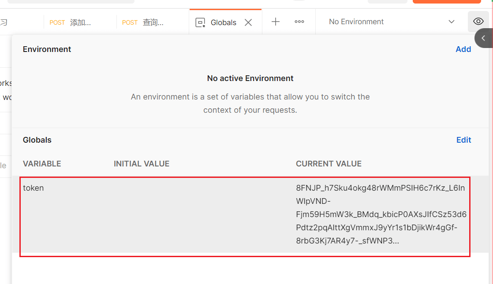Click the environment selector chevron arrow
Viewport: 493px width, 284px height.
click(451, 22)
